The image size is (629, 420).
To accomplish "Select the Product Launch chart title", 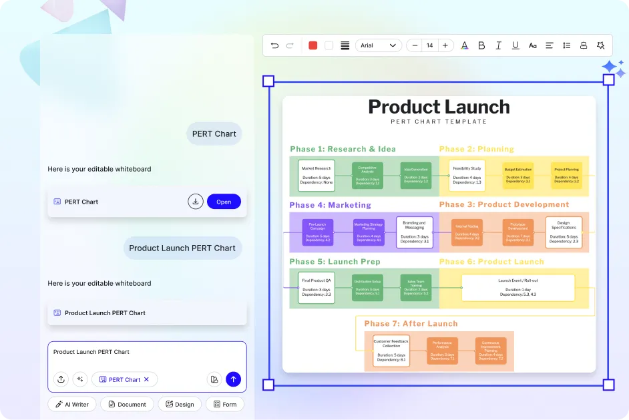I will coord(439,107).
